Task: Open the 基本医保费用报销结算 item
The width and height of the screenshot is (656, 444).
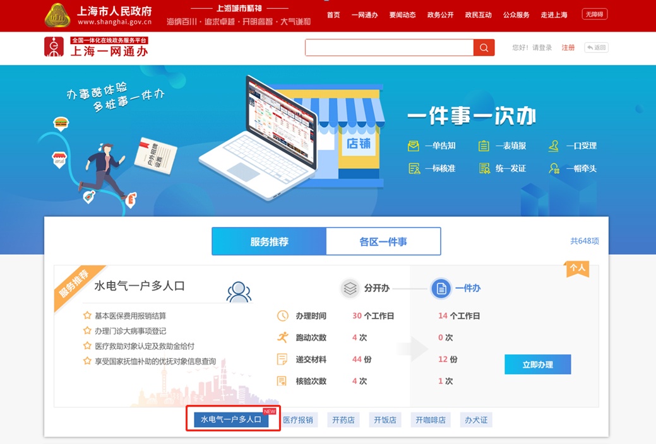Action: coord(130,315)
